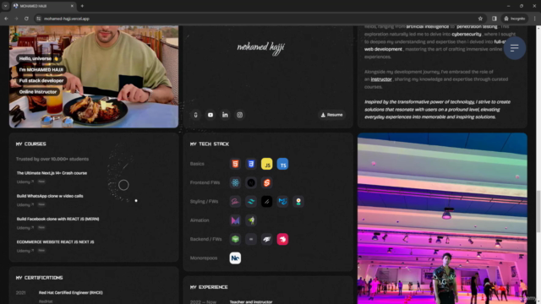Click 'Trusted by over 10.000+ students' text
541x304 pixels.
click(x=52, y=160)
